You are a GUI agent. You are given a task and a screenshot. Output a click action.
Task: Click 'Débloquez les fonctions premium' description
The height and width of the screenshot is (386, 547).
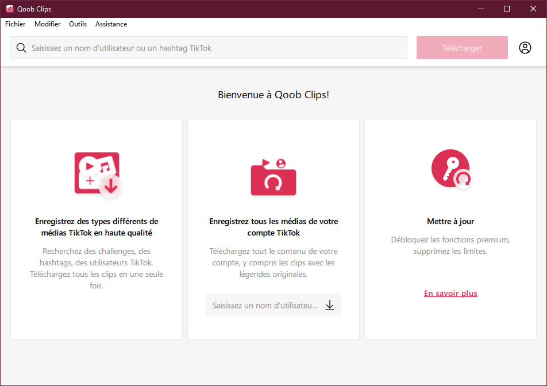tap(450, 245)
